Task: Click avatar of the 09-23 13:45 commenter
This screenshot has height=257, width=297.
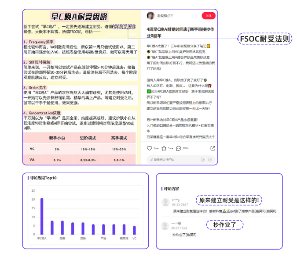Action: point(165,225)
